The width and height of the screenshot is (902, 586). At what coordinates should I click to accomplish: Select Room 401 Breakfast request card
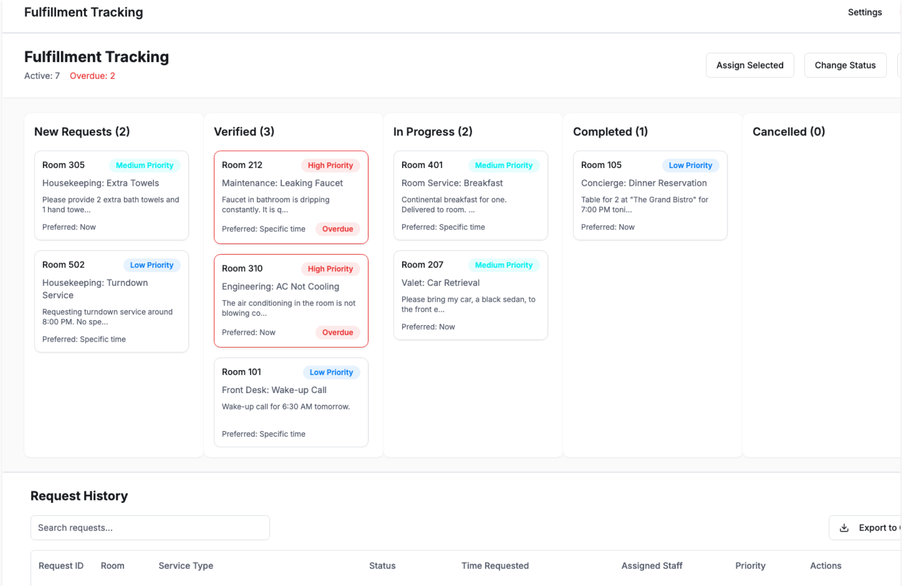coord(470,195)
